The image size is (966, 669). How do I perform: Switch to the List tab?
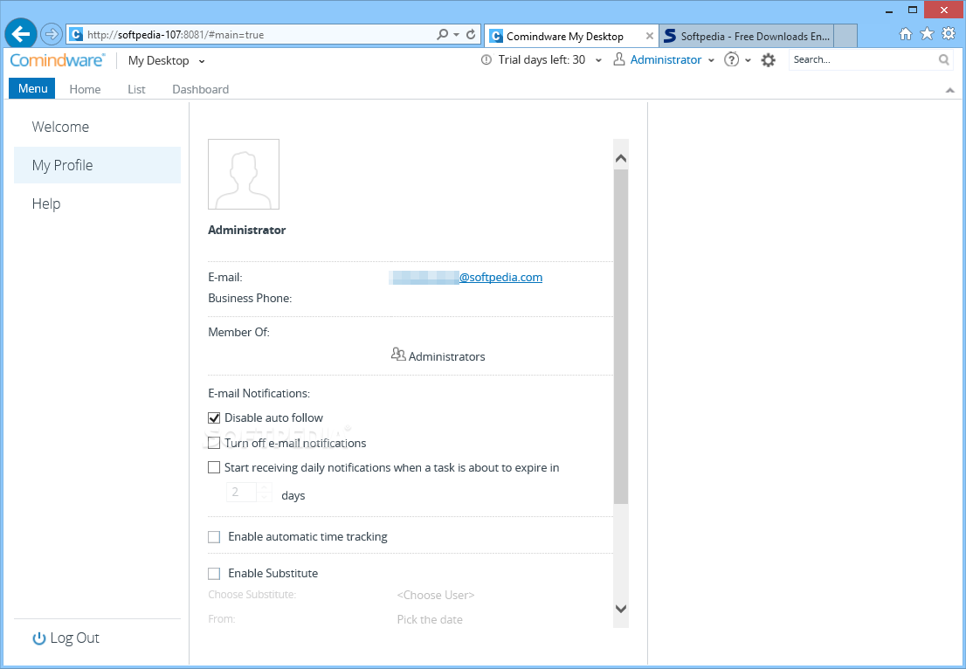tap(136, 89)
